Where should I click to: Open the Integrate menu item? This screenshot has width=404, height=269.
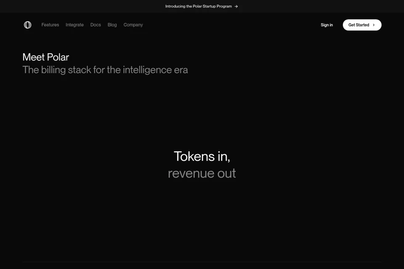(x=75, y=25)
